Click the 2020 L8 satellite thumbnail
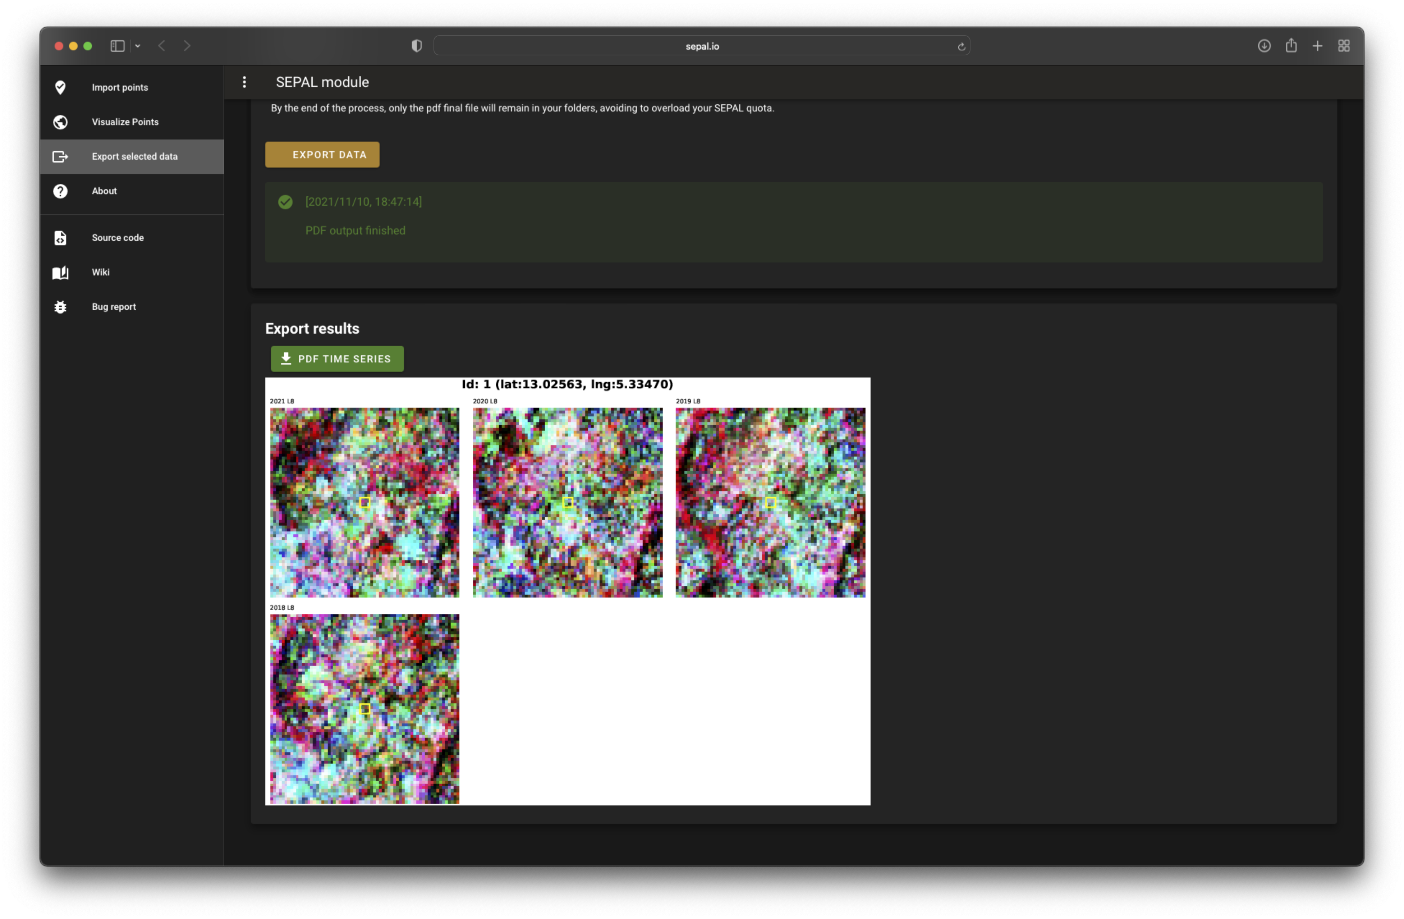 coord(567,502)
